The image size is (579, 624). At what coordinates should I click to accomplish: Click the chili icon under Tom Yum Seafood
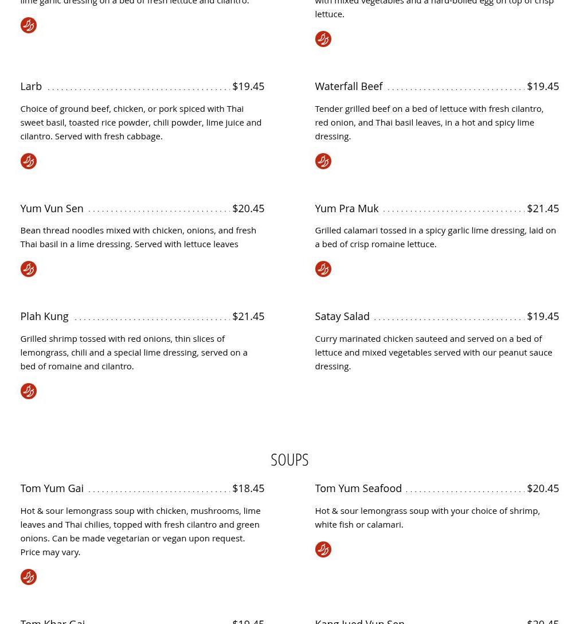(323, 549)
